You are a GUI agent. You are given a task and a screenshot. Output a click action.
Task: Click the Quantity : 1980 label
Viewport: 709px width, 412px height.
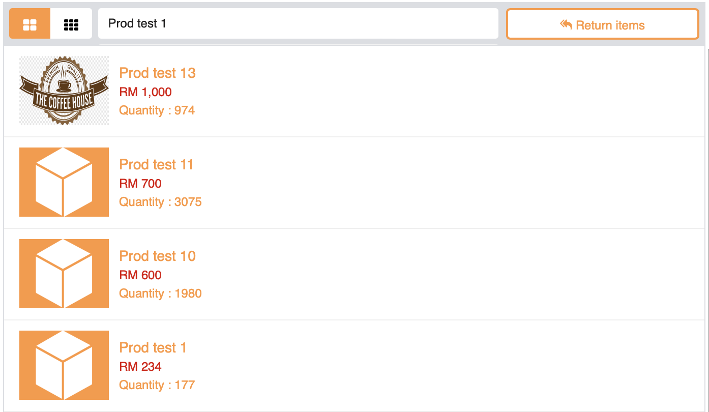point(160,293)
